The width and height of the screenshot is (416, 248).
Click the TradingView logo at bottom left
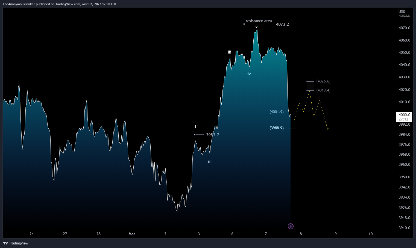tap(16, 243)
